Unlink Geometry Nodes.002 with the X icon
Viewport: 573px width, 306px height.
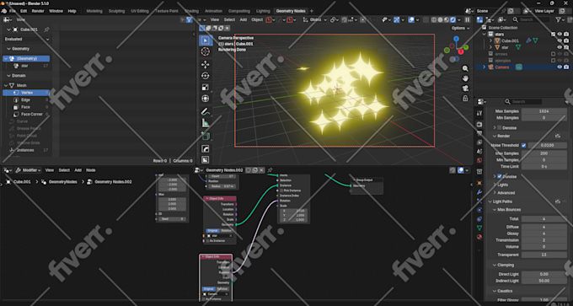point(261,170)
